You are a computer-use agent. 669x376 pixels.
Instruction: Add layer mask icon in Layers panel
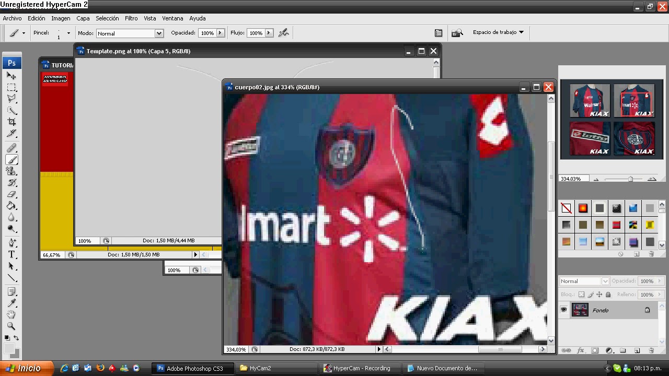pyautogui.click(x=595, y=350)
